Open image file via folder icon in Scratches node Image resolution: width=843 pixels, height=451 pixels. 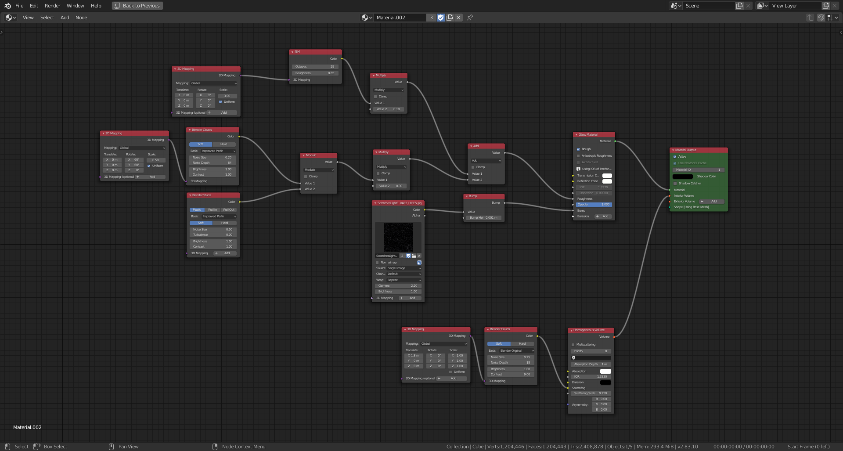coord(414,256)
